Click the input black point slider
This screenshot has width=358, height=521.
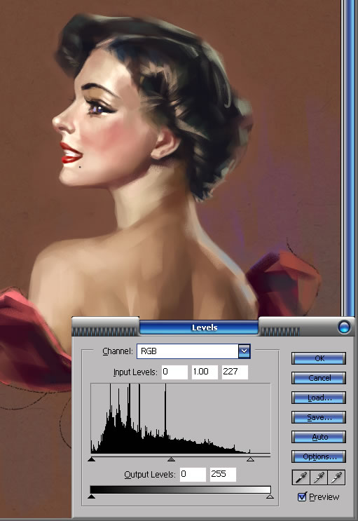click(x=92, y=459)
